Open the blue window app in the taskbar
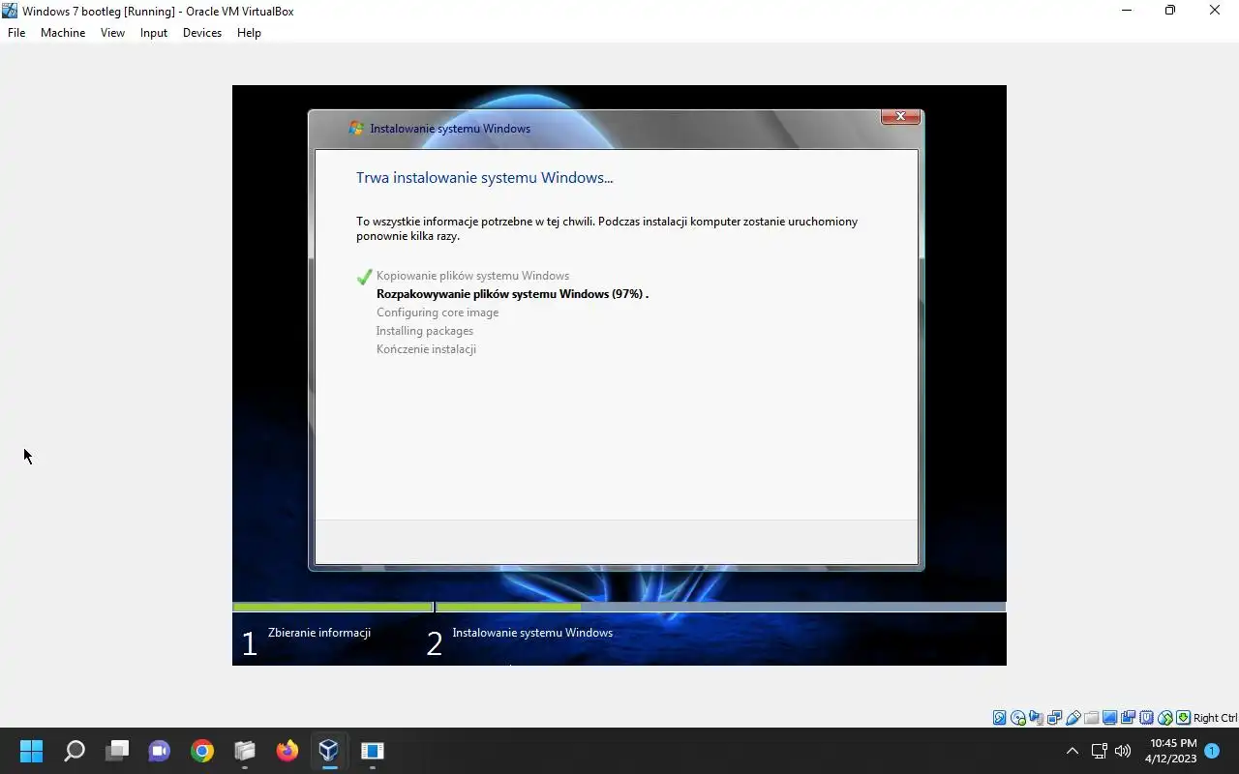Screen dimensions: 1239x774 tap(373, 751)
